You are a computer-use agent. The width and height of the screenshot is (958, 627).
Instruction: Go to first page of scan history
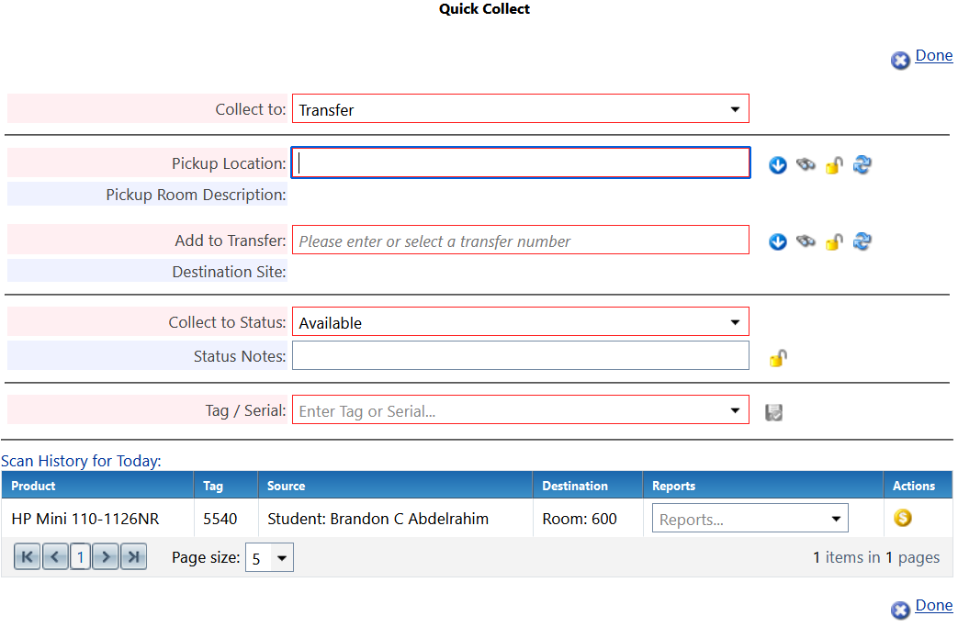click(27, 557)
